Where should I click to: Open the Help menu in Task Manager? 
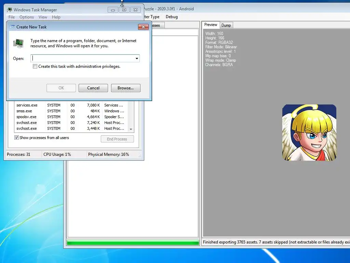56,17
